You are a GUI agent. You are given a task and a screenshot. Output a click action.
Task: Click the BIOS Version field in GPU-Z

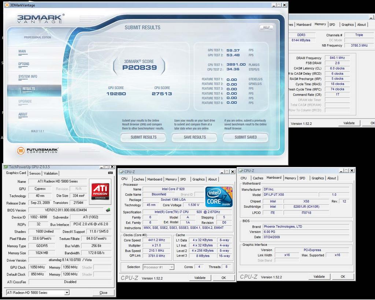point(66,210)
